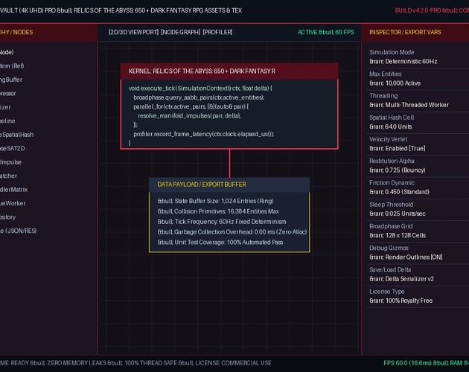Click License Type 100% Royalty Free
The image size is (469, 372).
[401, 301]
